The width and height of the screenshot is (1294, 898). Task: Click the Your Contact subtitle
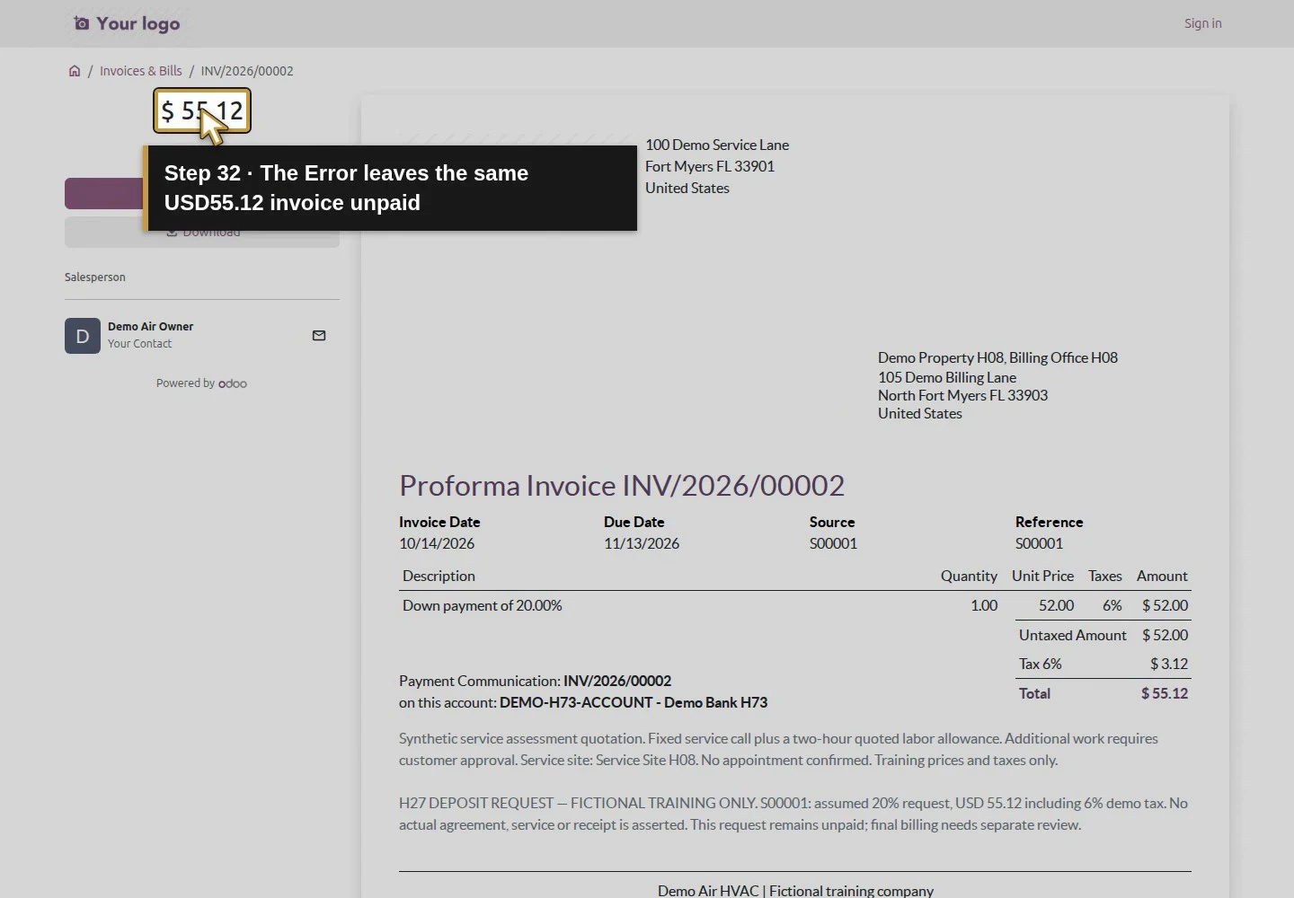[139, 343]
